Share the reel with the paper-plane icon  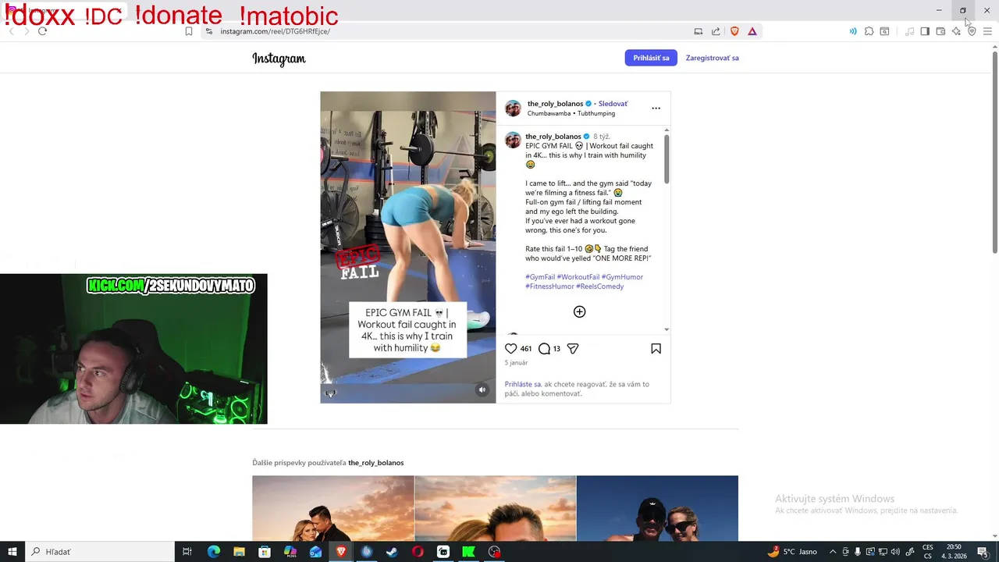(573, 349)
